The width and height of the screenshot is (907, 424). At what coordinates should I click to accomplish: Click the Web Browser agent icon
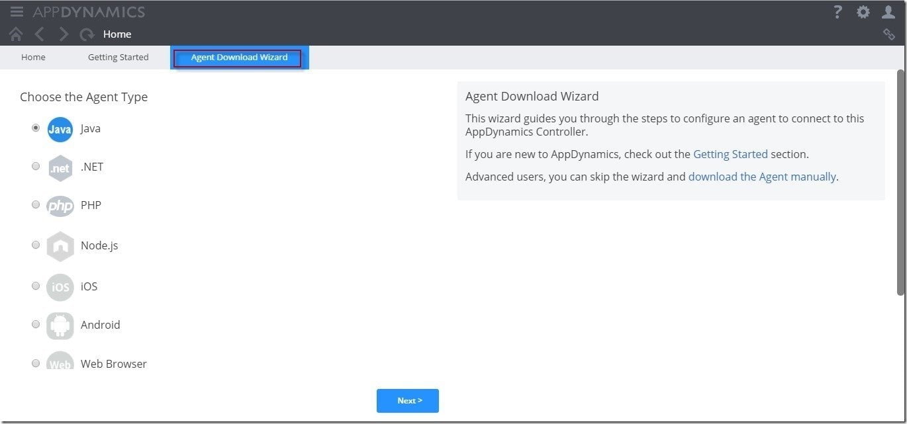pyautogui.click(x=60, y=361)
